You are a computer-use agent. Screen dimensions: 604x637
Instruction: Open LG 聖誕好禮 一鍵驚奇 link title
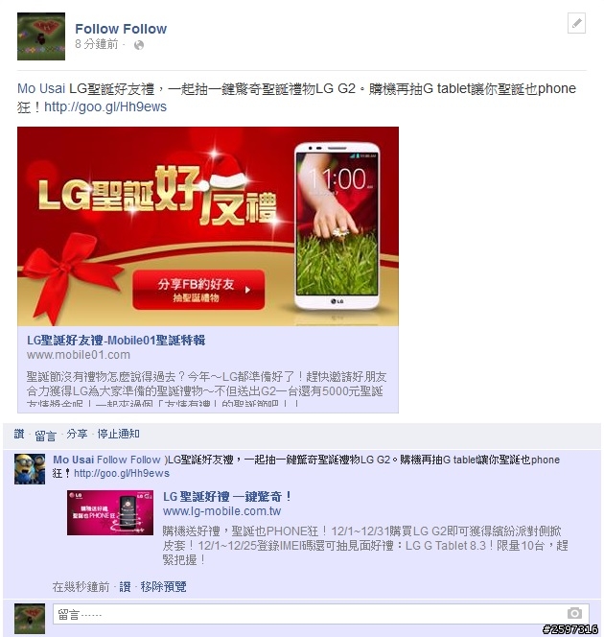[227, 496]
